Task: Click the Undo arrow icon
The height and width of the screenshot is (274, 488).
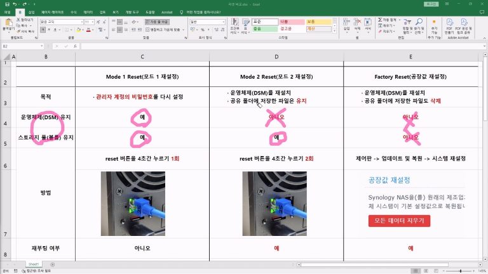Action: tap(15, 4)
